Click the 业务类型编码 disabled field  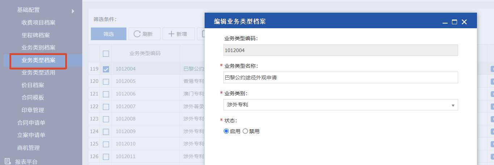[341, 50]
